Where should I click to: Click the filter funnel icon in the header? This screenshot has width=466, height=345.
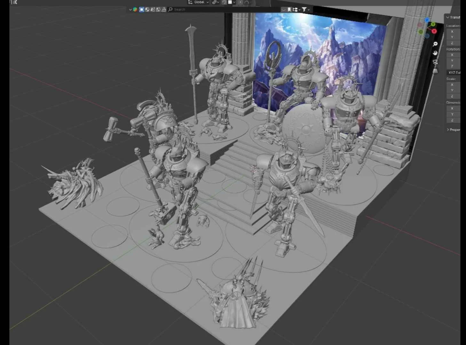coord(304,9)
